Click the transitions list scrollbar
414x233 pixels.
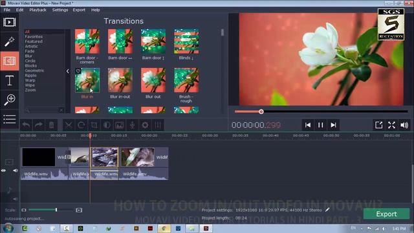pos(223,32)
